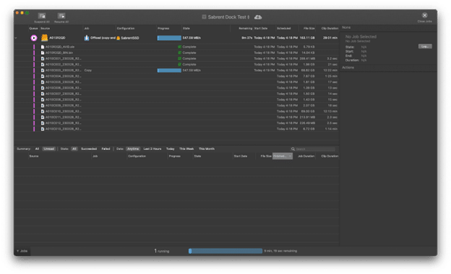Filter the date to This Week
The image size is (451, 274).
tap(186, 149)
